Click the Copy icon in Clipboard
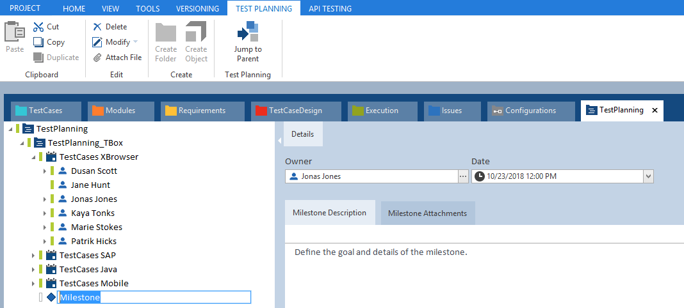This screenshot has width=684, height=308. [x=38, y=42]
